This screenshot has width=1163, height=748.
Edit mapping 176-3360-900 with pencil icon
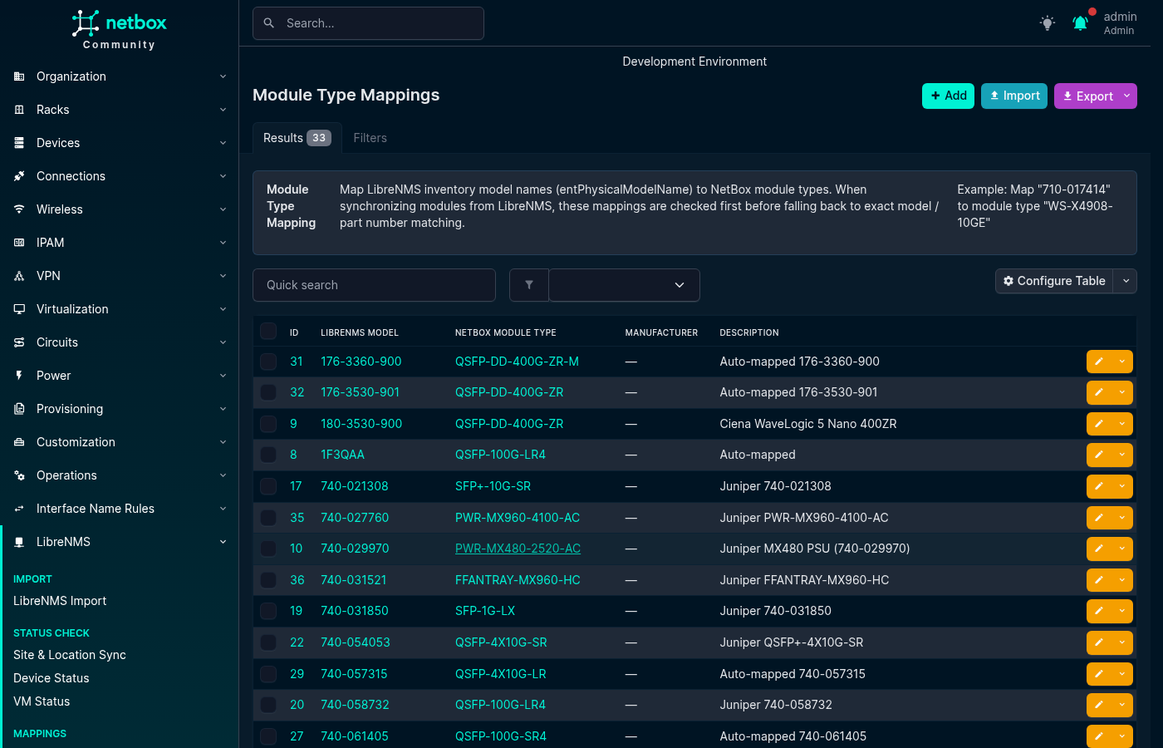coord(1099,362)
